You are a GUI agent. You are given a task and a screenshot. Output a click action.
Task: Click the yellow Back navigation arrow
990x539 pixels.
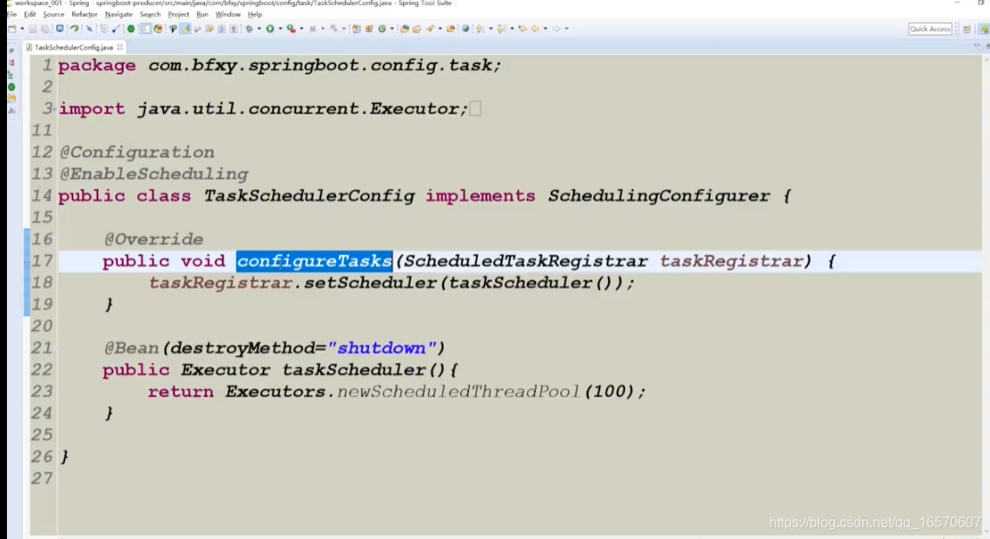point(535,29)
